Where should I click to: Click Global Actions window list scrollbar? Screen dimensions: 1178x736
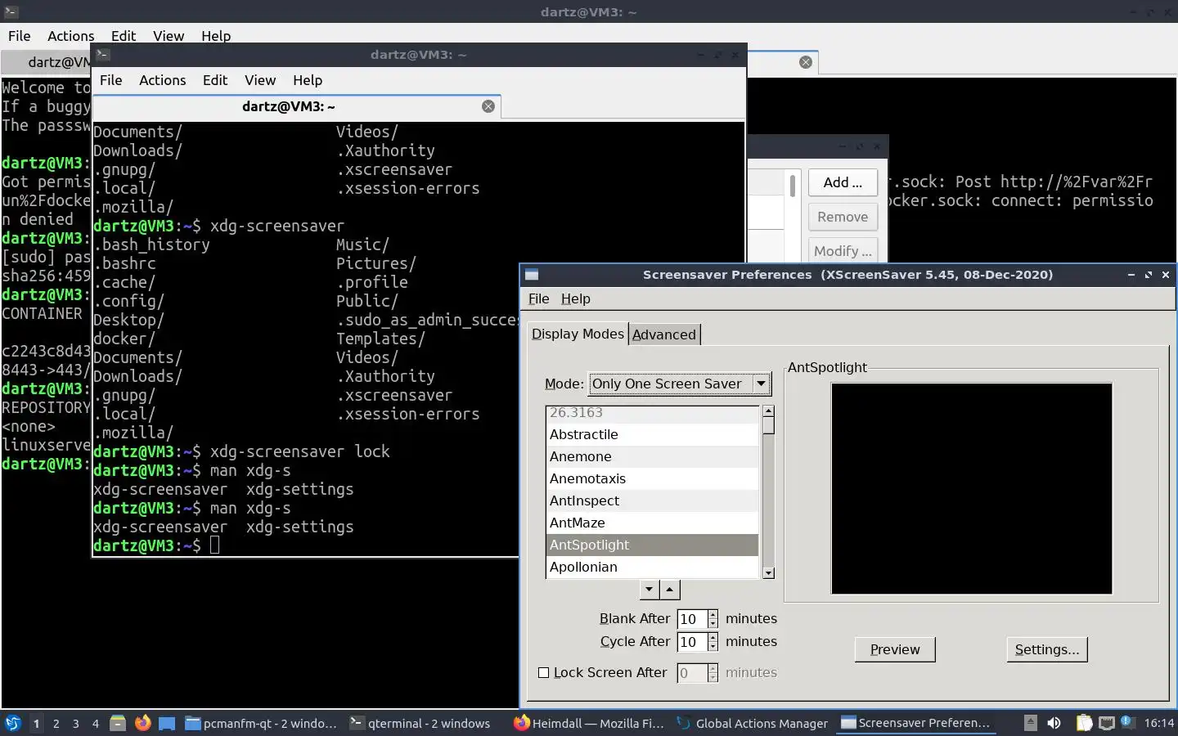click(x=793, y=186)
